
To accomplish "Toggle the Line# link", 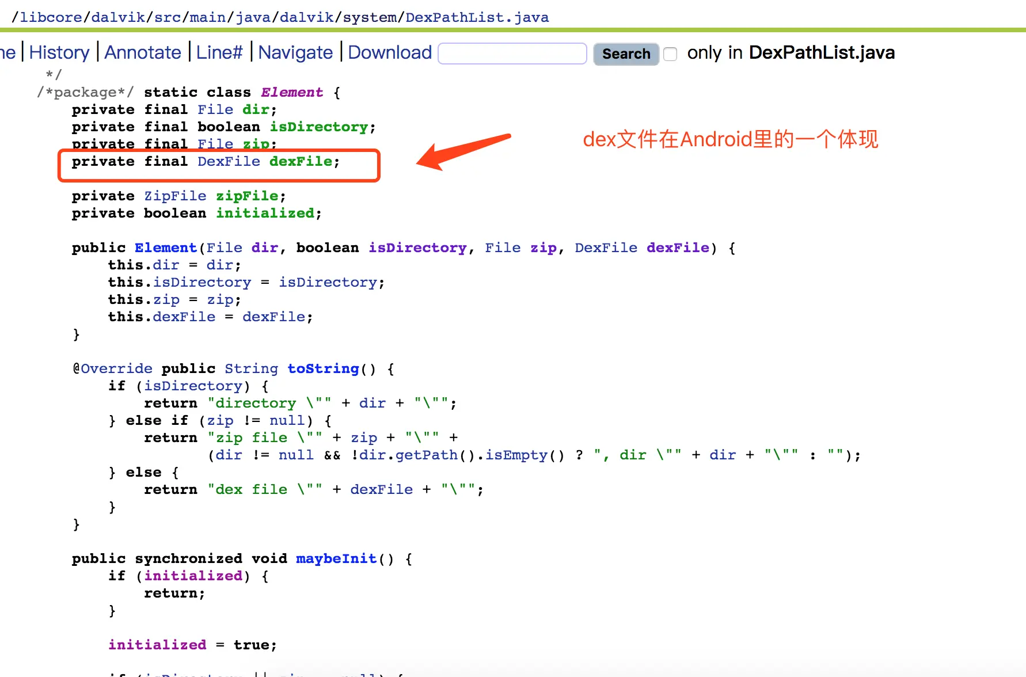I will tap(219, 52).
